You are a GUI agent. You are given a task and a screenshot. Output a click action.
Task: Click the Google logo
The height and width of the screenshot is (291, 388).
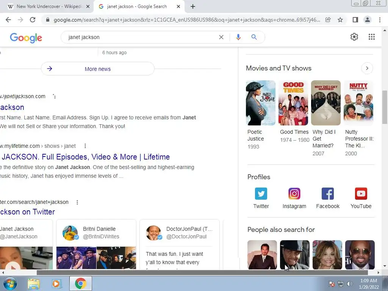coord(26,38)
